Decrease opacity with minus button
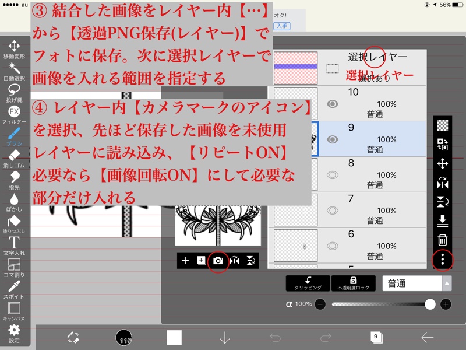This screenshot has width=466, height=350. 320,304
